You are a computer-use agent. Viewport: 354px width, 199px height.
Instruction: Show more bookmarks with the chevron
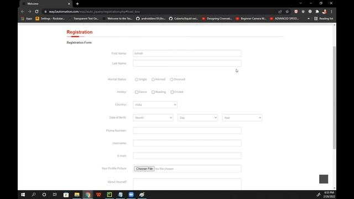click(309, 18)
